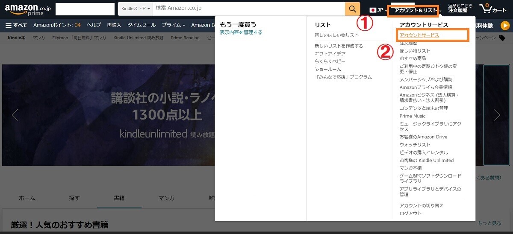Image resolution: width=513 pixels, height=234 pixels.
Task: Open マンガ本棚 link
Action: pos(411,168)
